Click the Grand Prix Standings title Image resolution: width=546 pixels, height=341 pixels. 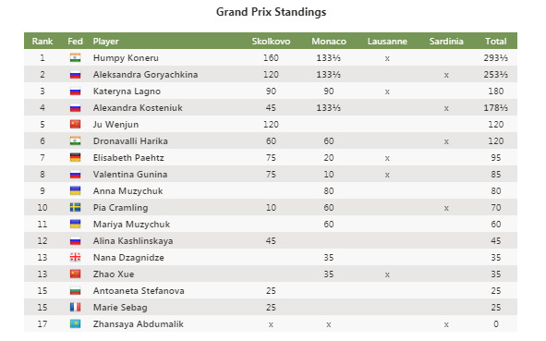point(271,12)
